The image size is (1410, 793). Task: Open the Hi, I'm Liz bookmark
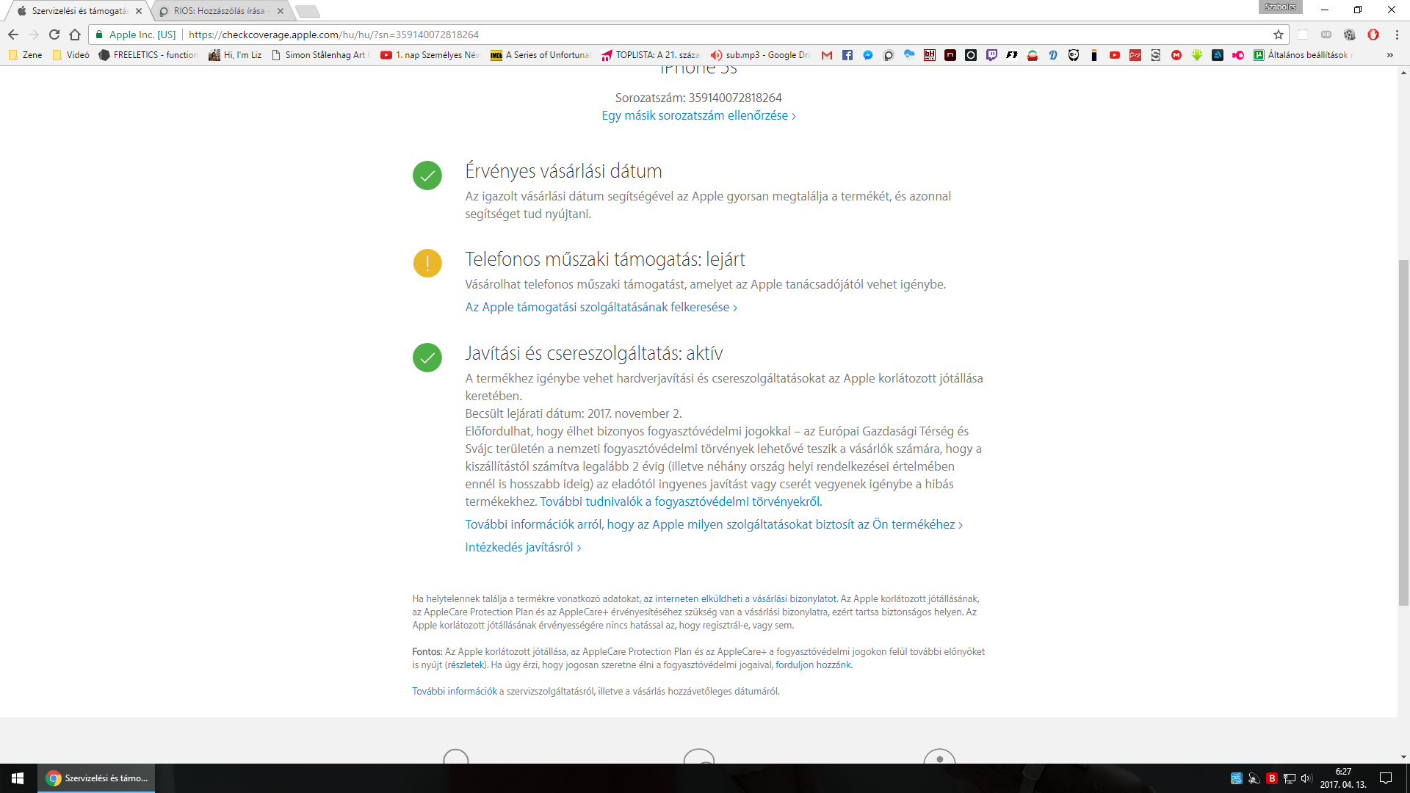coord(235,55)
